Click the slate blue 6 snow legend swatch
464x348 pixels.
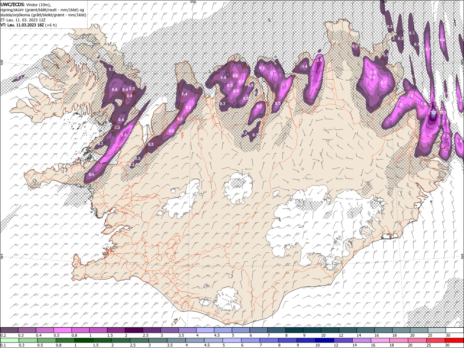point(258,330)
